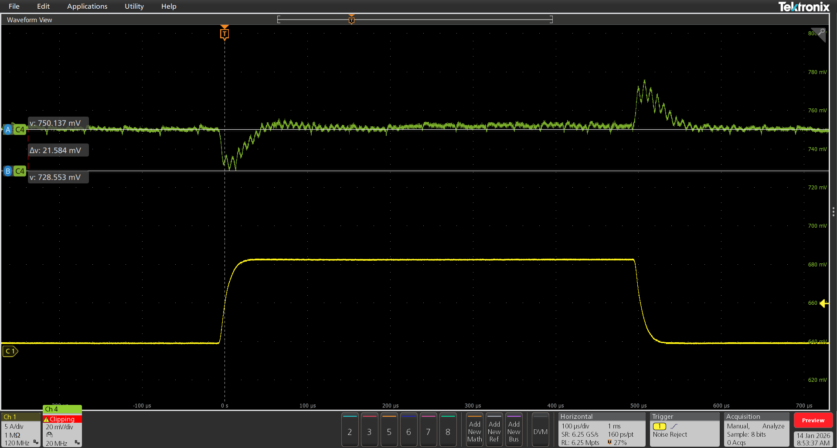This screenshot has width=837, height=448.
Task: Click Ch 4 bandwidth limit BW icon
Action: 77,442
